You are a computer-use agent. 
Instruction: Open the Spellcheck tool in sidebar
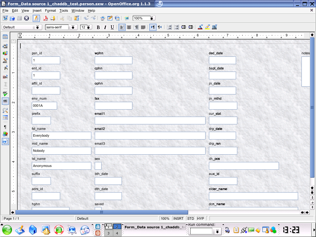pos(5,93)
